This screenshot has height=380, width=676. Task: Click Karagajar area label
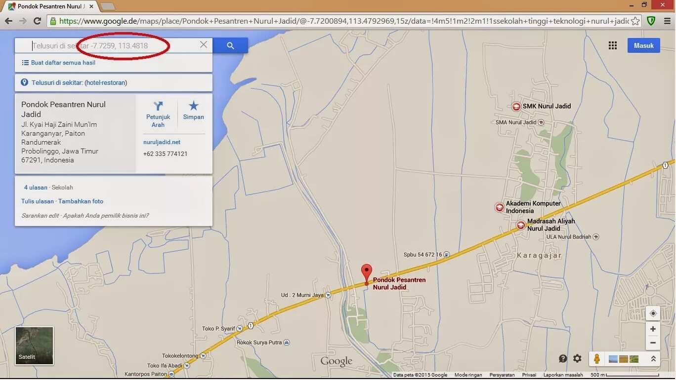tap(539, 256)
